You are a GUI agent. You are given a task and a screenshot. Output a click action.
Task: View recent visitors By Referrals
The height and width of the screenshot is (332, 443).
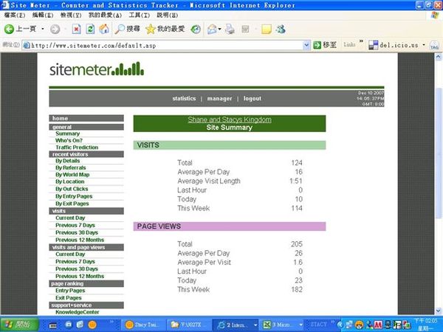(71, 167)
